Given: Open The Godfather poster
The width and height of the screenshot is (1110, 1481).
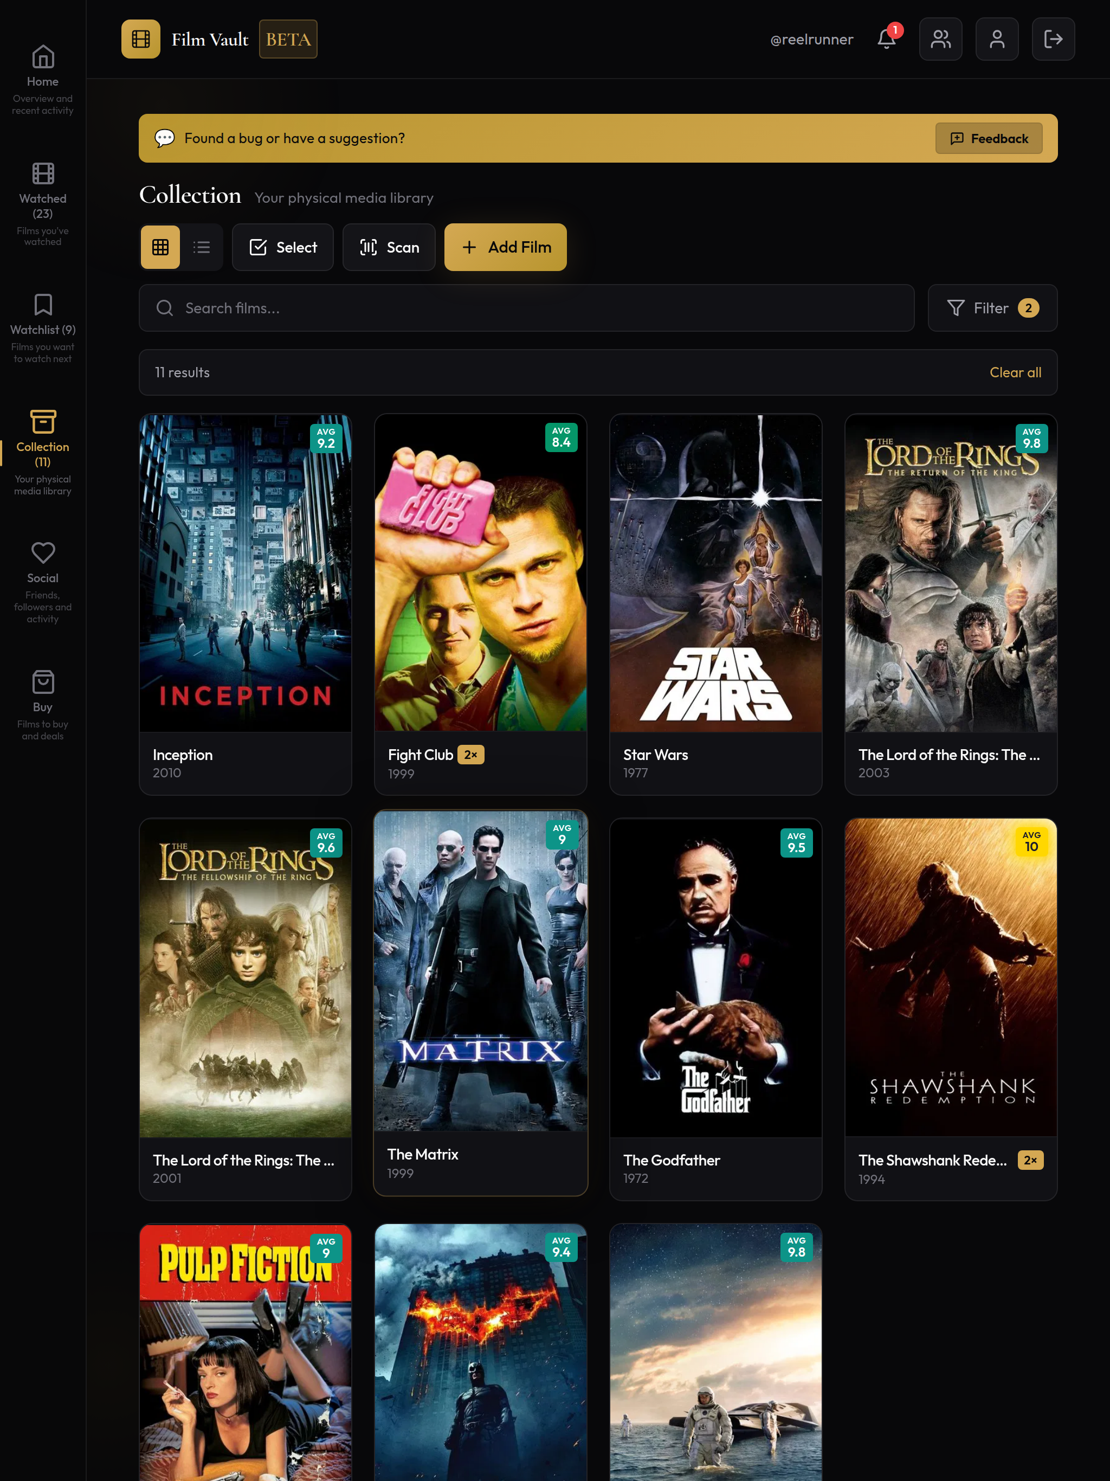Looking at the screenshot, I should 715,978.
